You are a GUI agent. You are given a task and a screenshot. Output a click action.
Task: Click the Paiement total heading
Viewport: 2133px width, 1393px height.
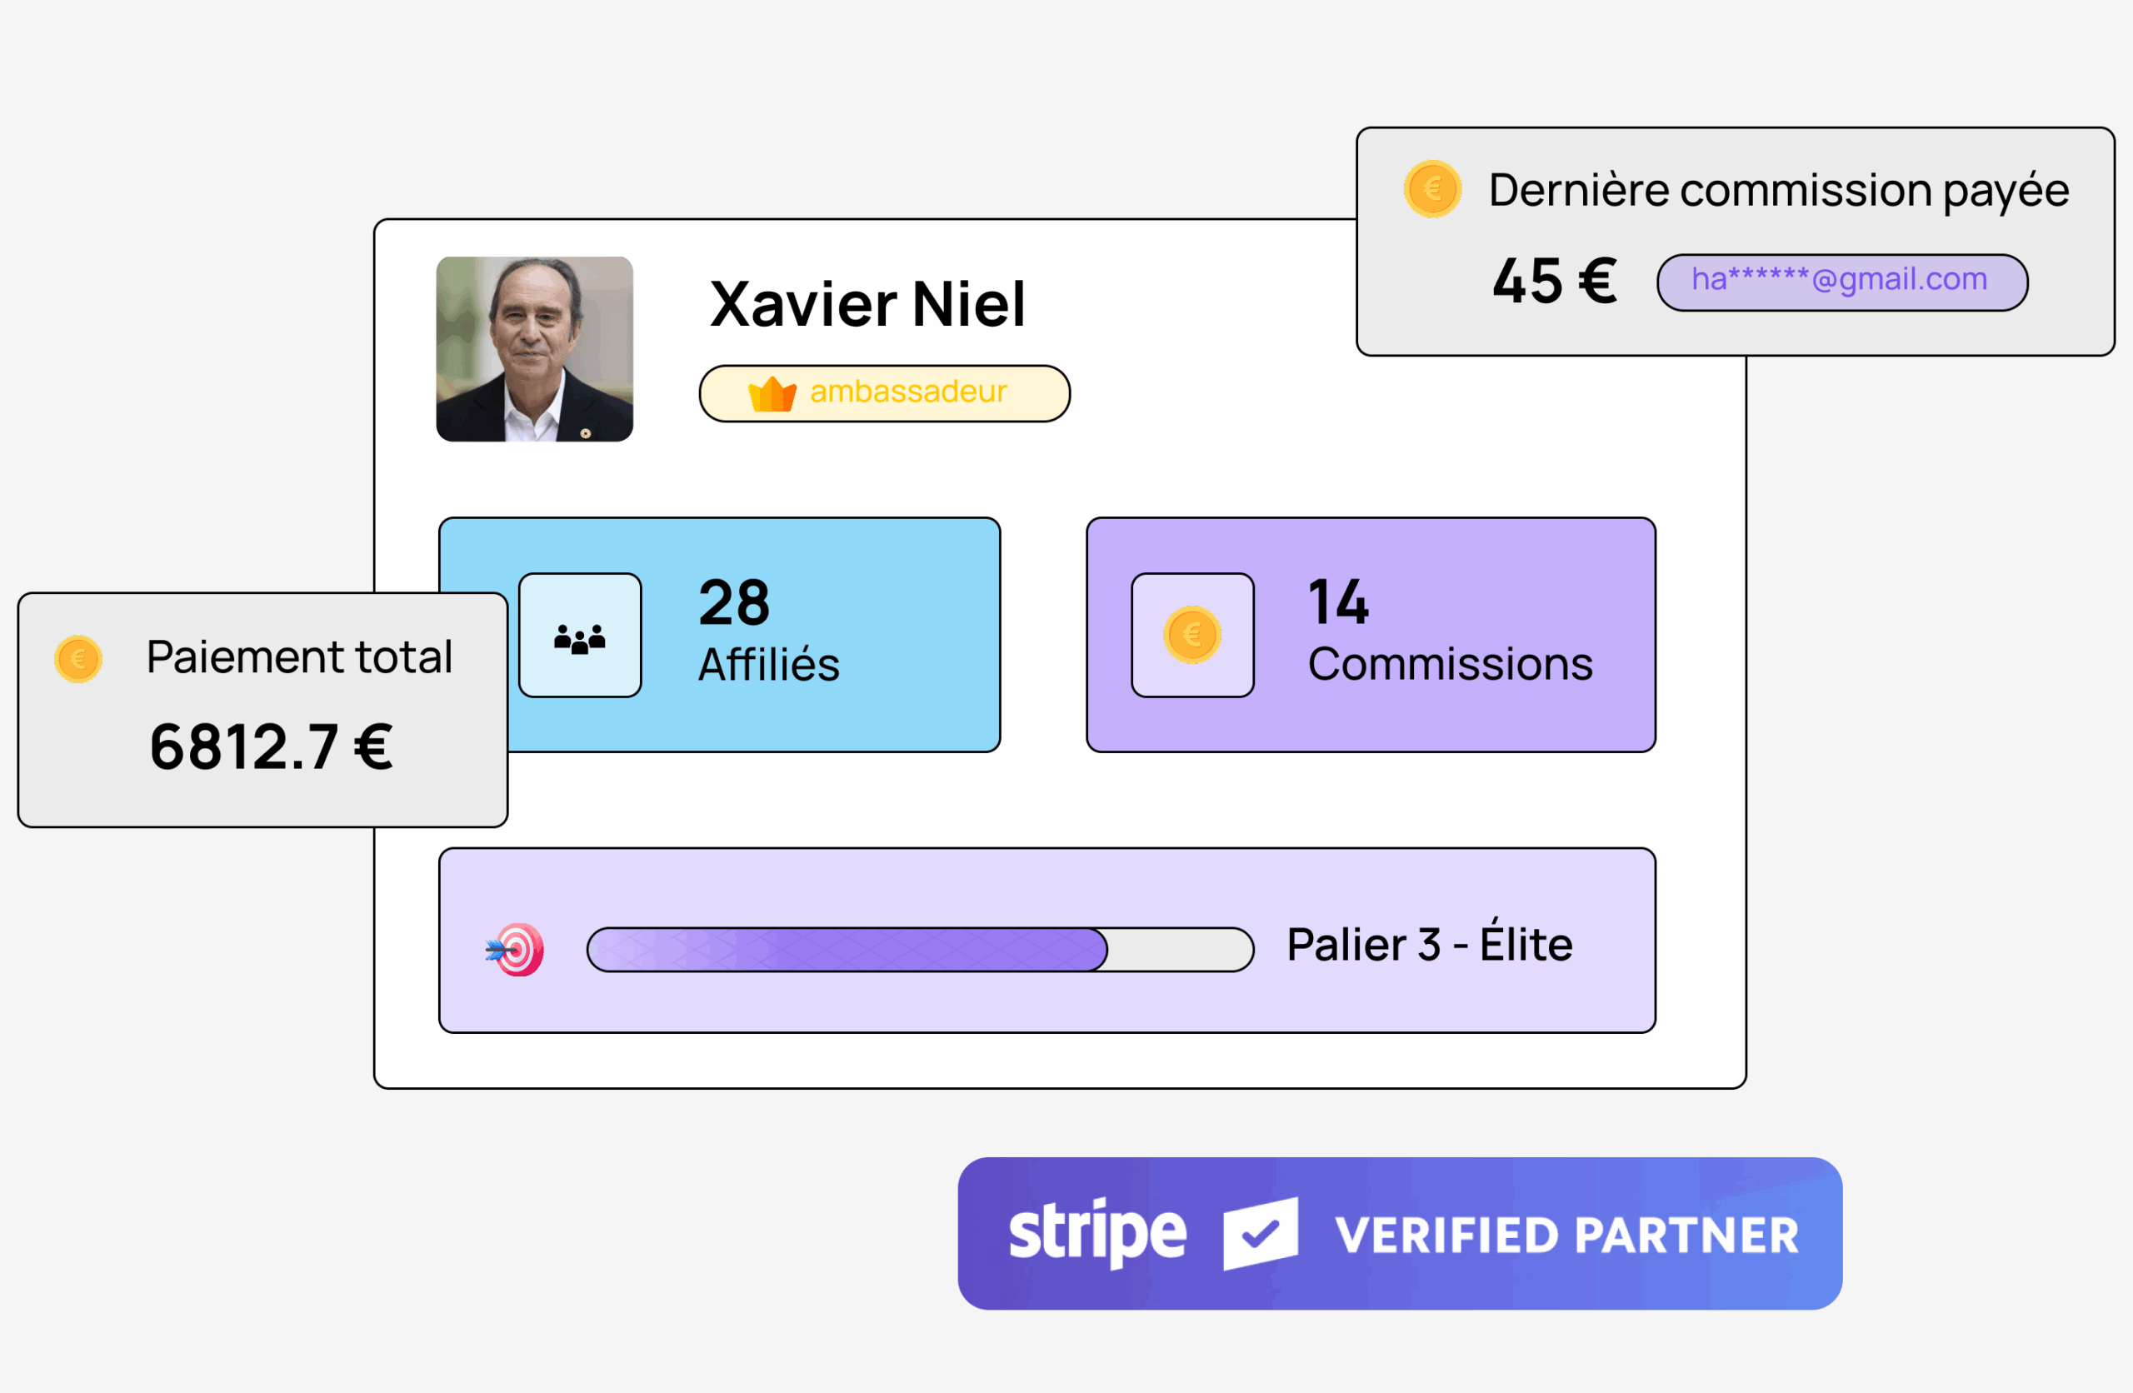pyautogui.click(x=299, y=657)
